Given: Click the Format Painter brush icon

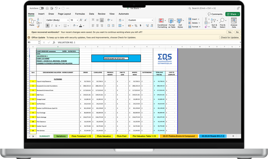Looking at the screenshot, I should click(x=38, y=26).
